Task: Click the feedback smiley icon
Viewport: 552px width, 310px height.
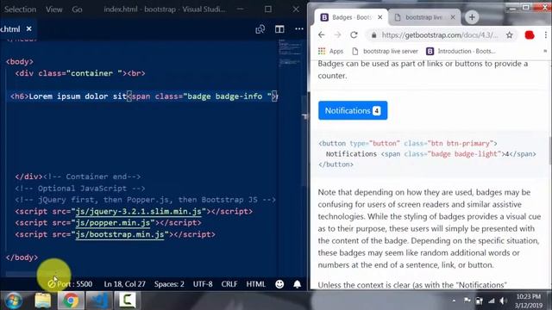Action: 279,284
